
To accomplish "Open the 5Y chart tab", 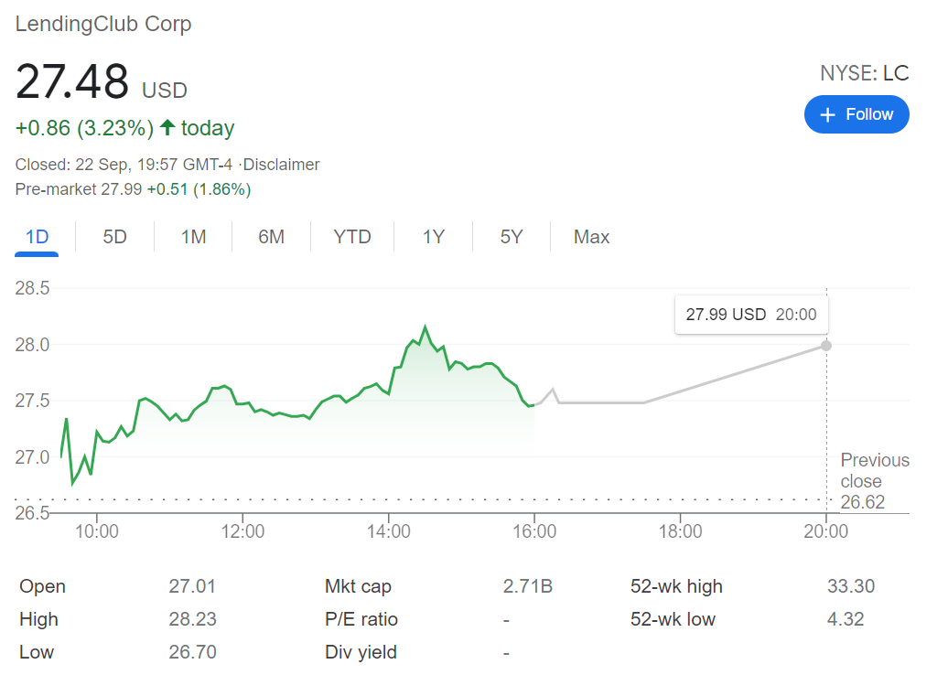I will (511, 237).
